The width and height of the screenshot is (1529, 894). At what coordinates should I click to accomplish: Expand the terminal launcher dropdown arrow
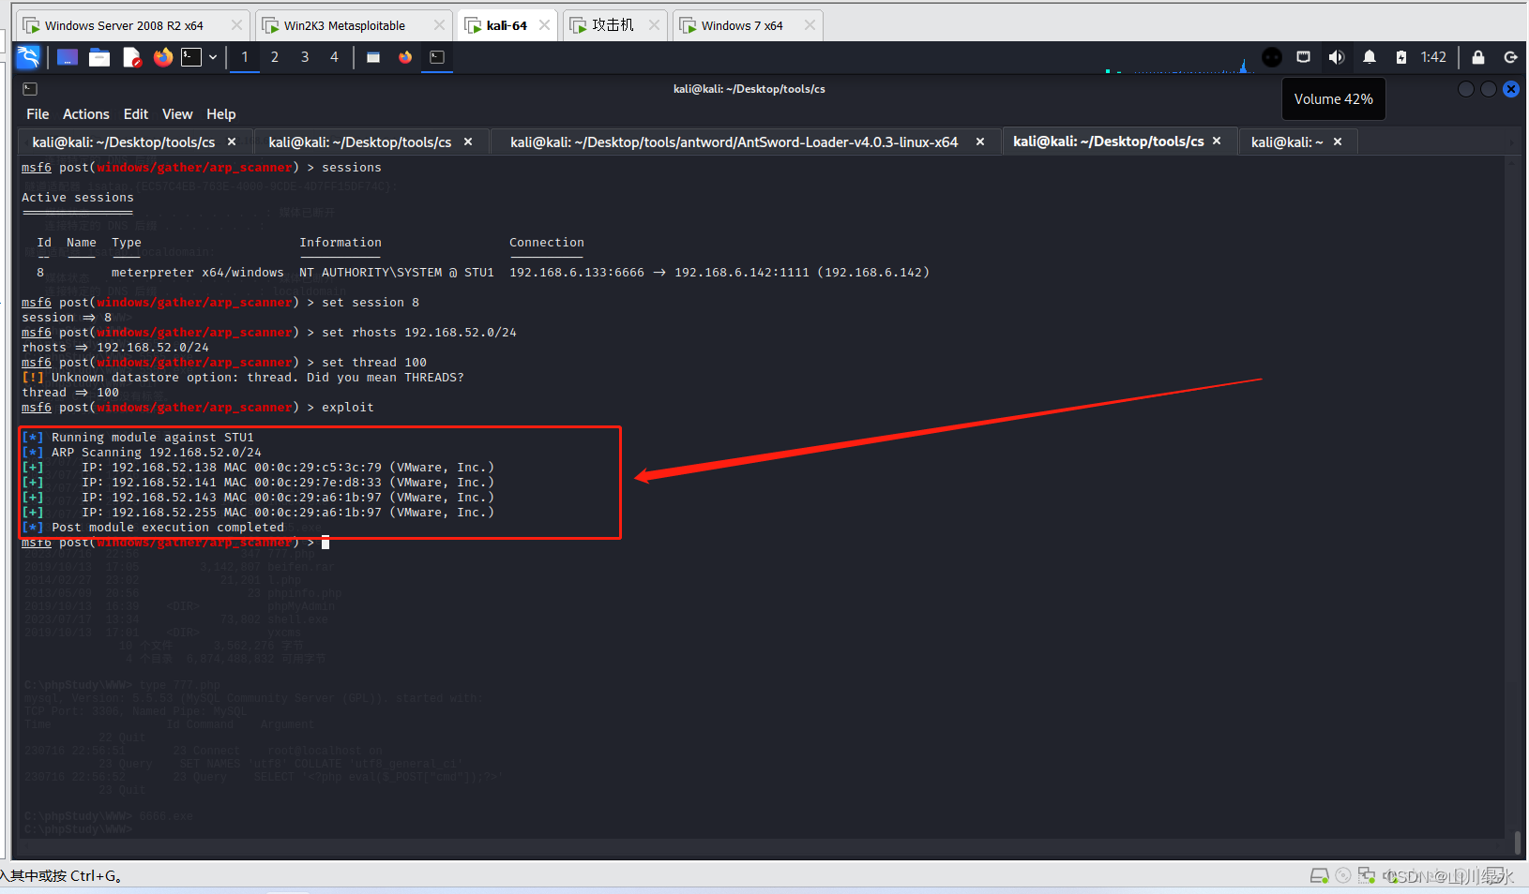point(213,57)
